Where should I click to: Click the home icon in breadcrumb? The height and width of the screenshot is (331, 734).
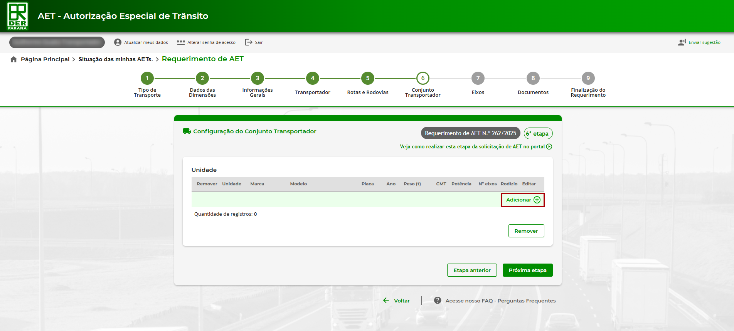[14, 59]
